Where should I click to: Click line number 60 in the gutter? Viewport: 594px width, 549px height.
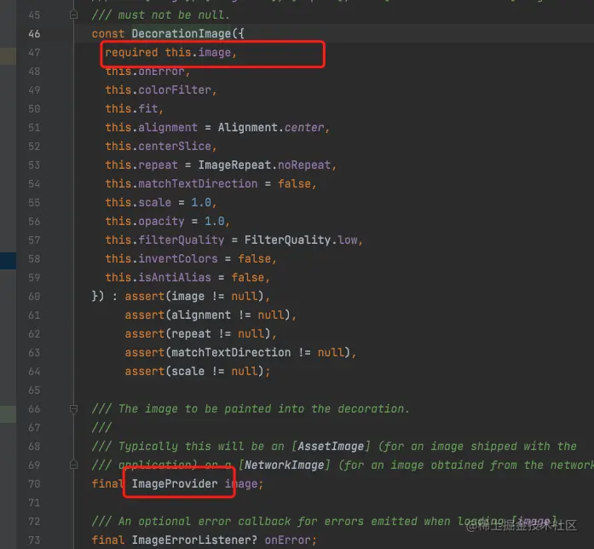coord(34,297)
